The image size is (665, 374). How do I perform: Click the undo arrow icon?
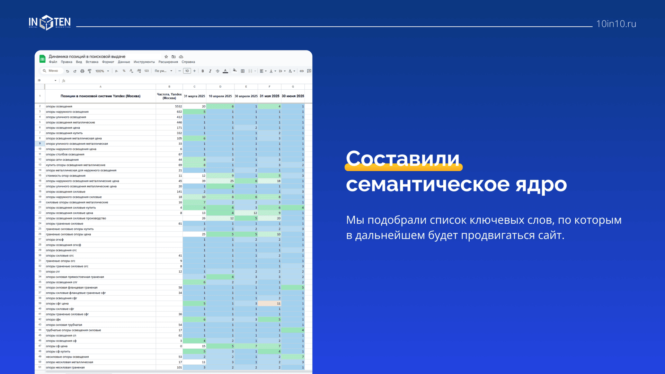[x=68, y=71]
